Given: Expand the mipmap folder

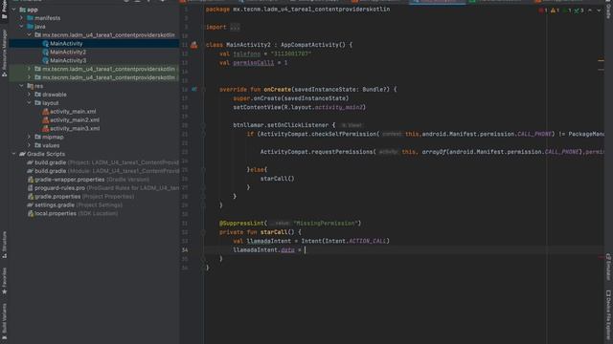Looking at the screenshot, I should click(29, 137).
